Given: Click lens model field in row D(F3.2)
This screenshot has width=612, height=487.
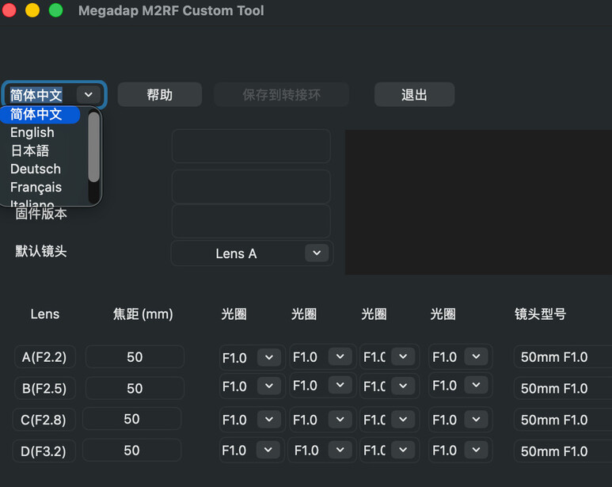Looking at the screenshot, I should tap(563, 451).
